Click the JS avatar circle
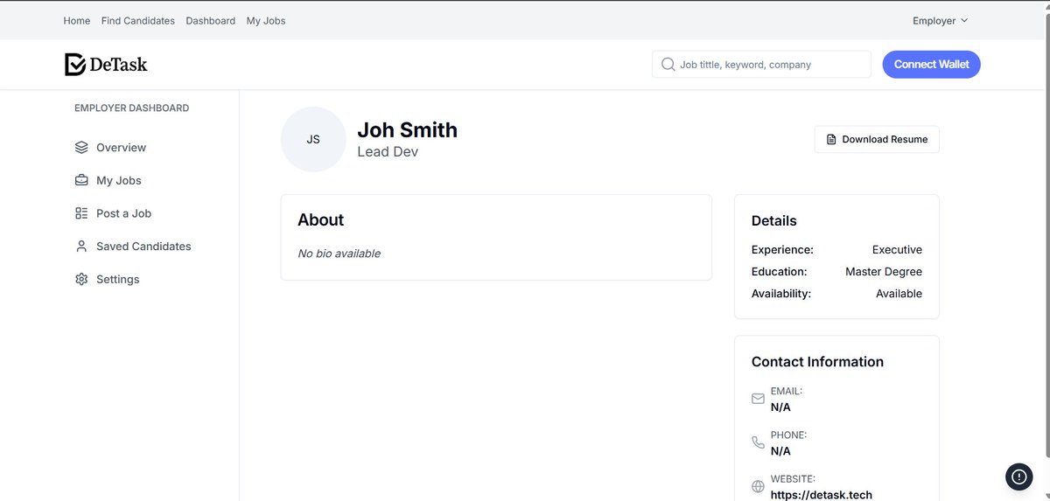This screenshot has width=1050, height=501. pyautogui.click(x=313, y=139)
